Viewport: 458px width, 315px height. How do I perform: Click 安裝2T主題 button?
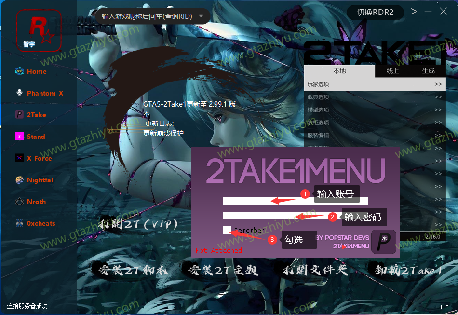coord(223,270)
